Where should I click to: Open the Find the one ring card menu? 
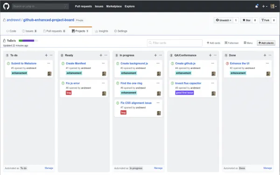pos(158,83)
